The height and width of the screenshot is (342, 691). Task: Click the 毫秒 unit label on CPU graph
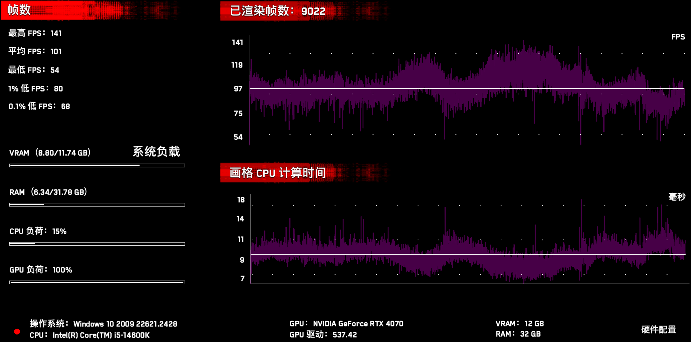[x=677, y=197]
